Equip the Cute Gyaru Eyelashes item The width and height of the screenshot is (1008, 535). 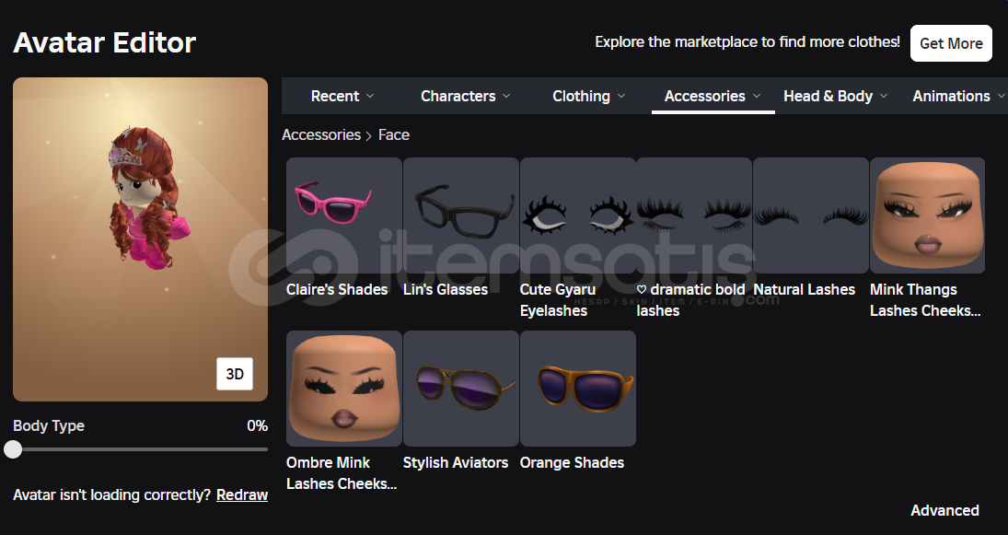pyautogui.click(x=578, y=215)
